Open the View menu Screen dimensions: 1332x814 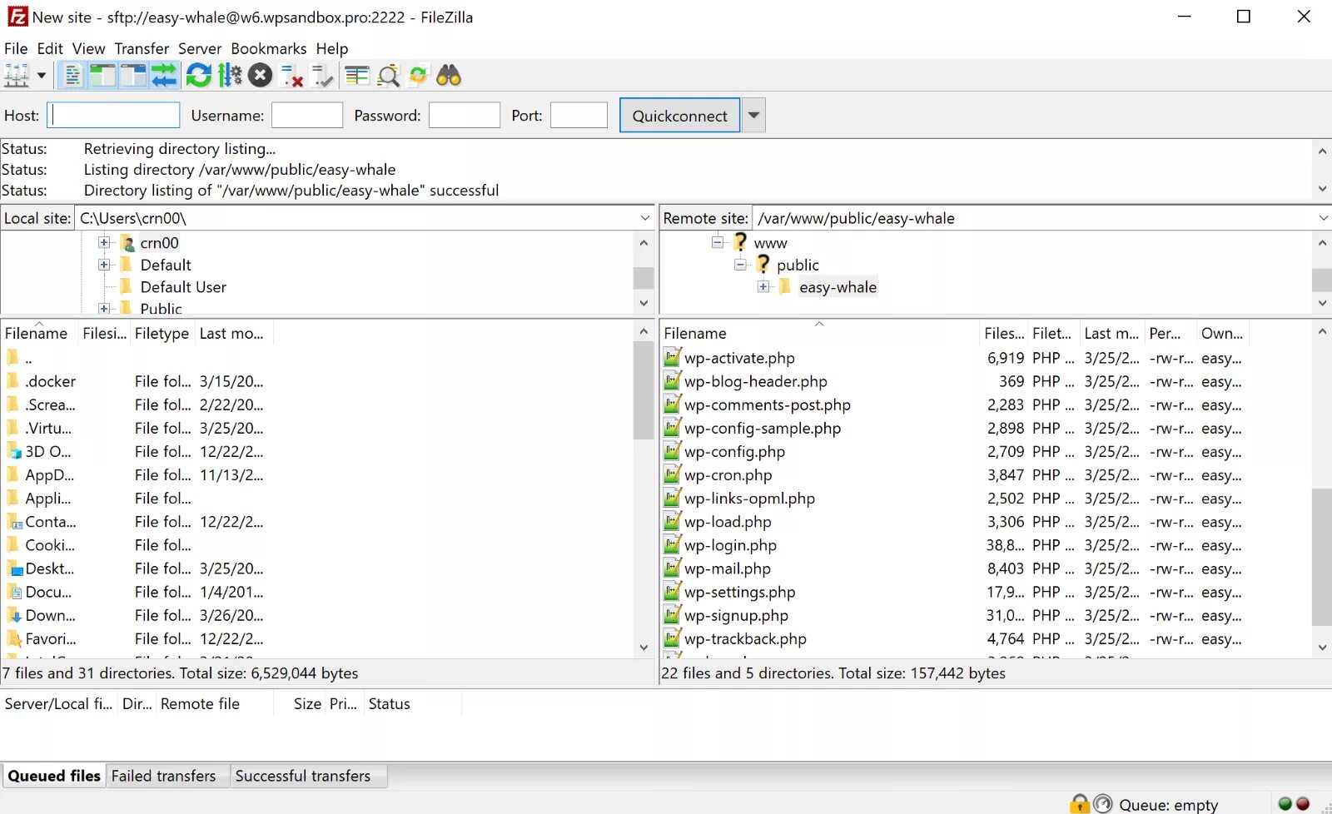(x=88, y=48)
